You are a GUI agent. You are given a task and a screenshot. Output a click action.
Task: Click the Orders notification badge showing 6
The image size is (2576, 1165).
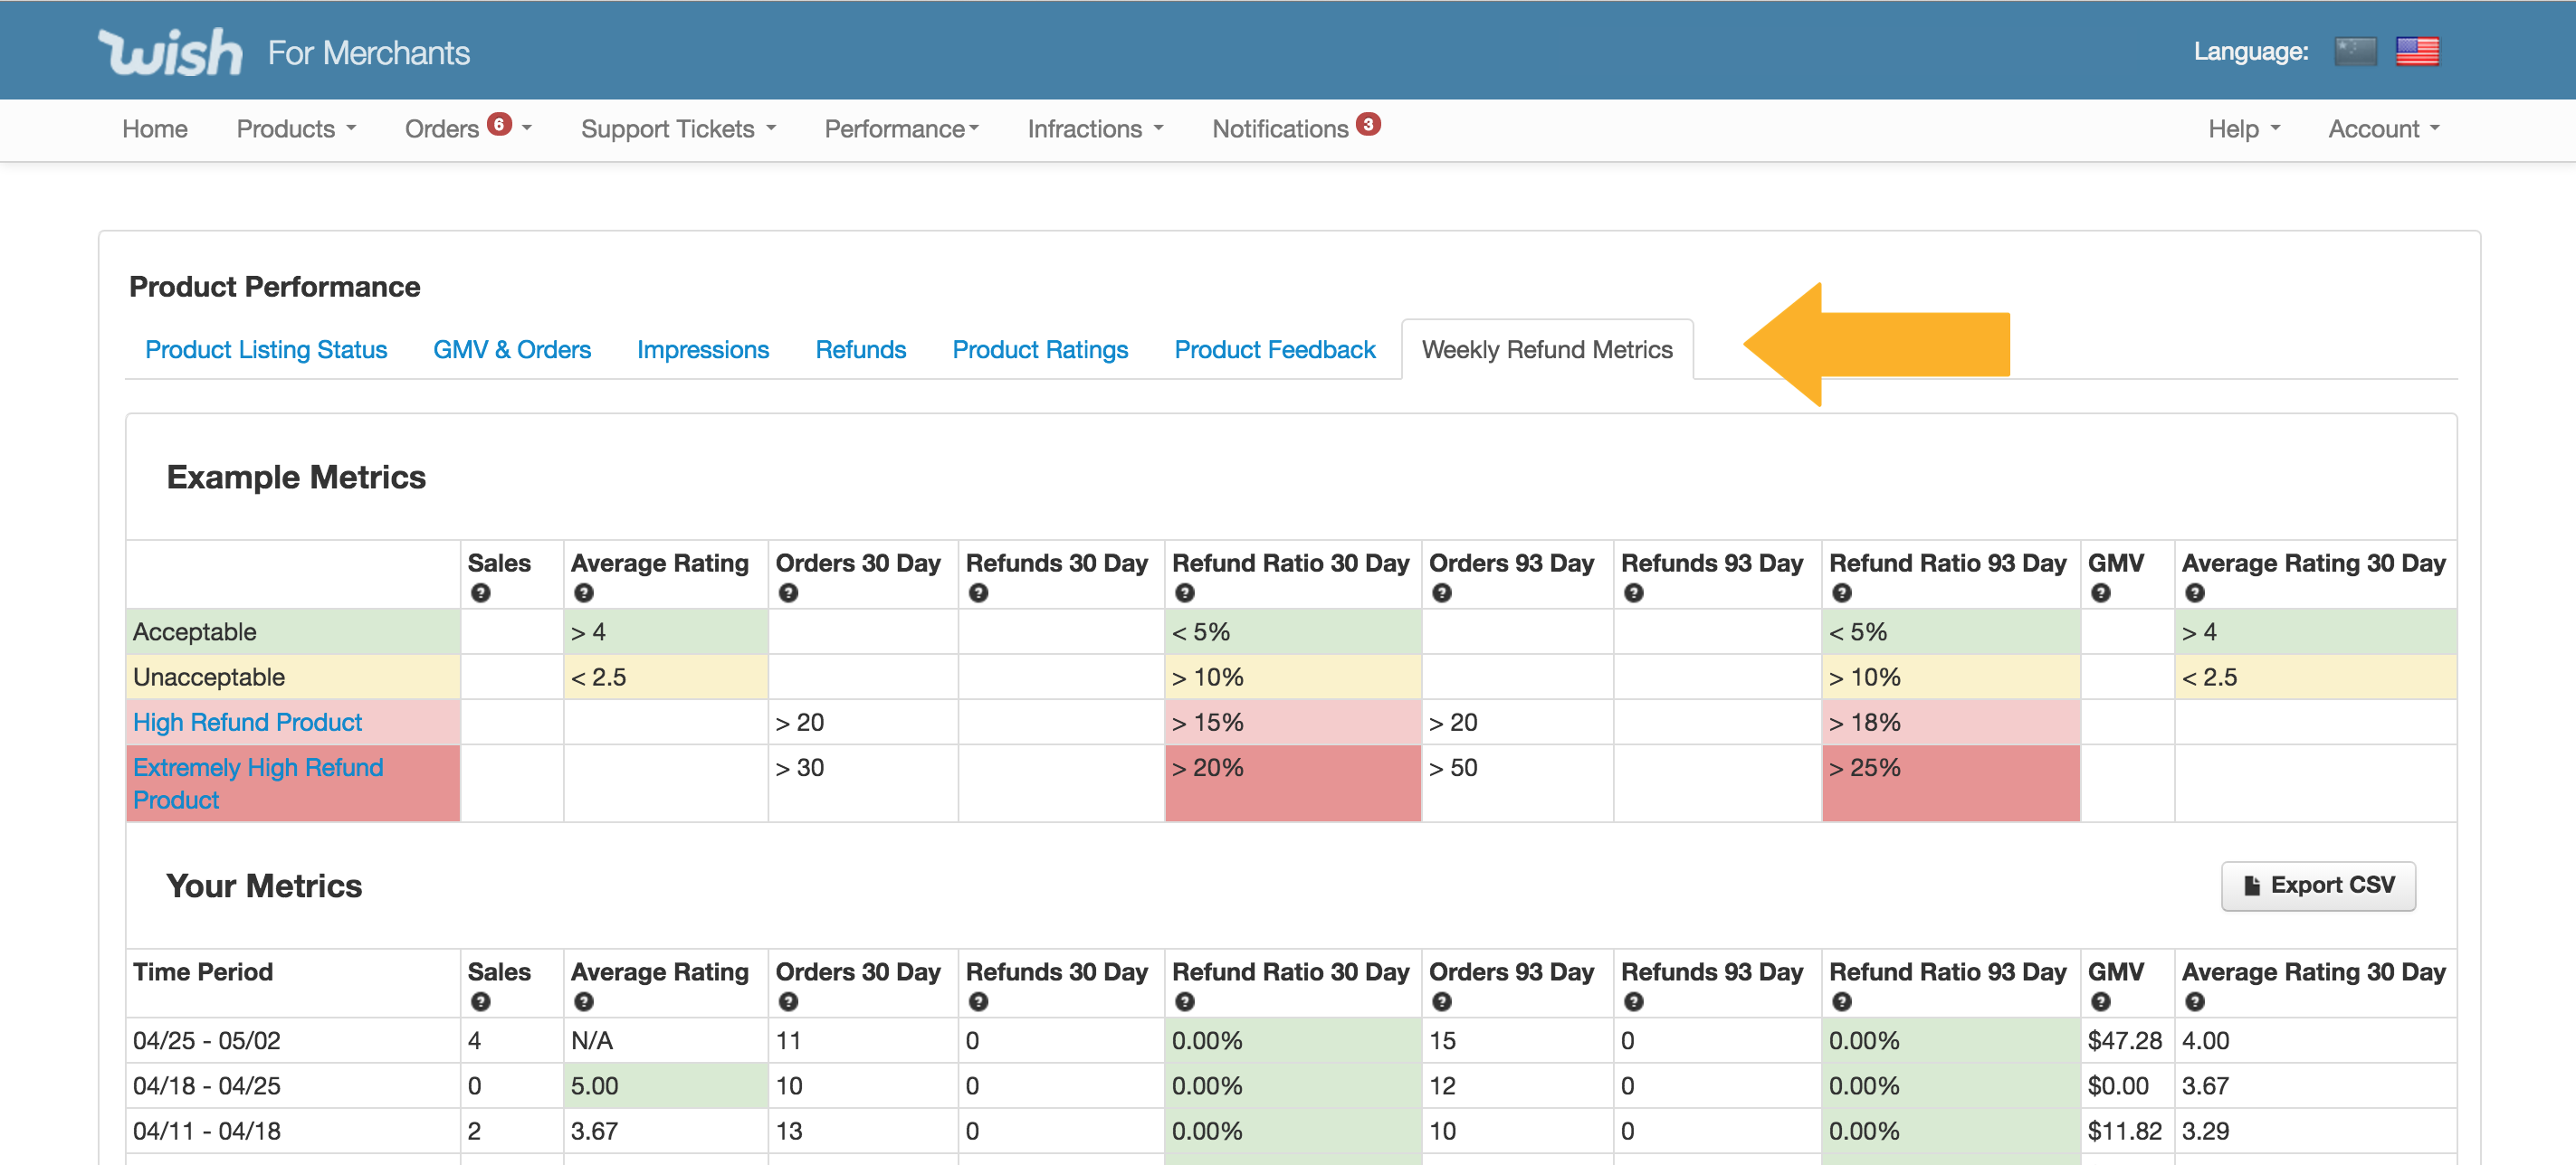pyautogui.click(x=499, y=125)
